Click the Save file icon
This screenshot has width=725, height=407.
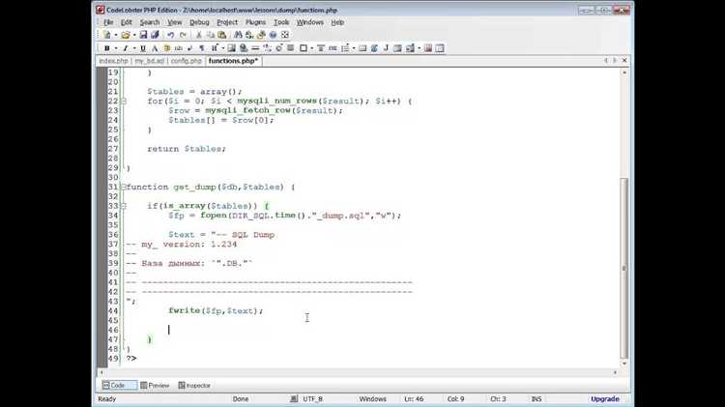click(143, 35)
